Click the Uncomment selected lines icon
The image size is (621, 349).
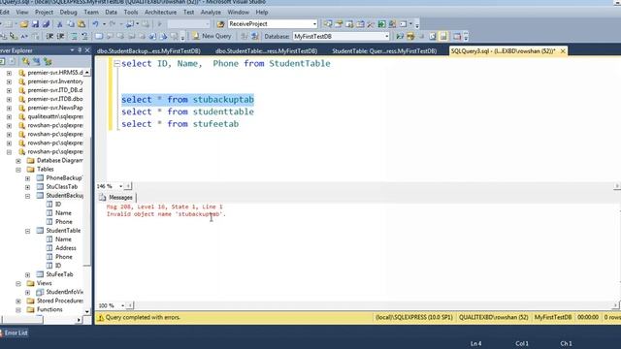[84, 37]
